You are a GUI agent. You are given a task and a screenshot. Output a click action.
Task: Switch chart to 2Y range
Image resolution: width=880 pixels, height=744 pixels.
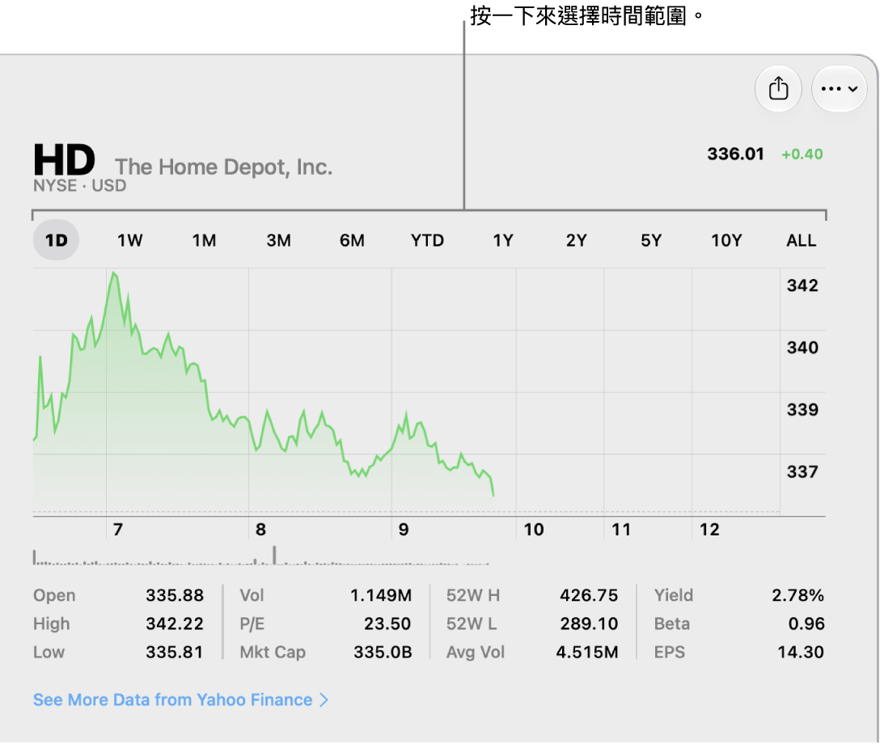[x=576, y=240]
